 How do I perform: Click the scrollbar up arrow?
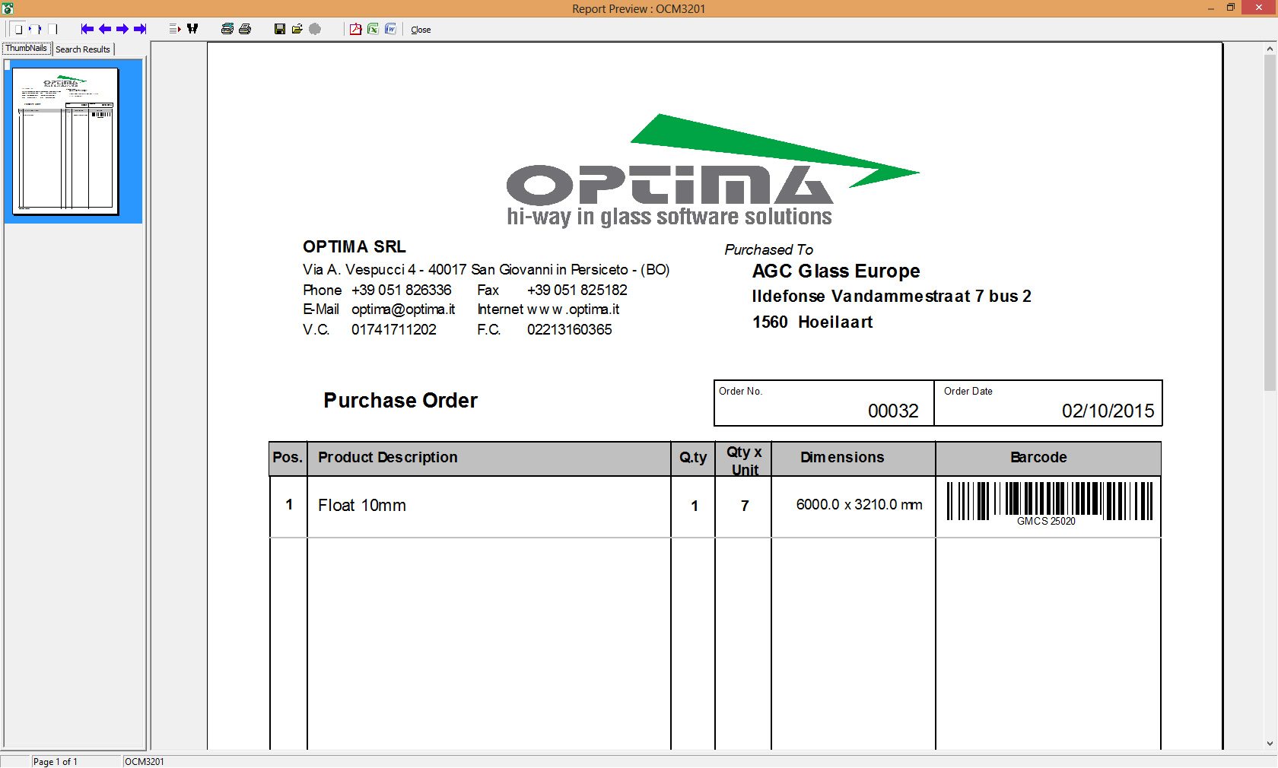1270,49
